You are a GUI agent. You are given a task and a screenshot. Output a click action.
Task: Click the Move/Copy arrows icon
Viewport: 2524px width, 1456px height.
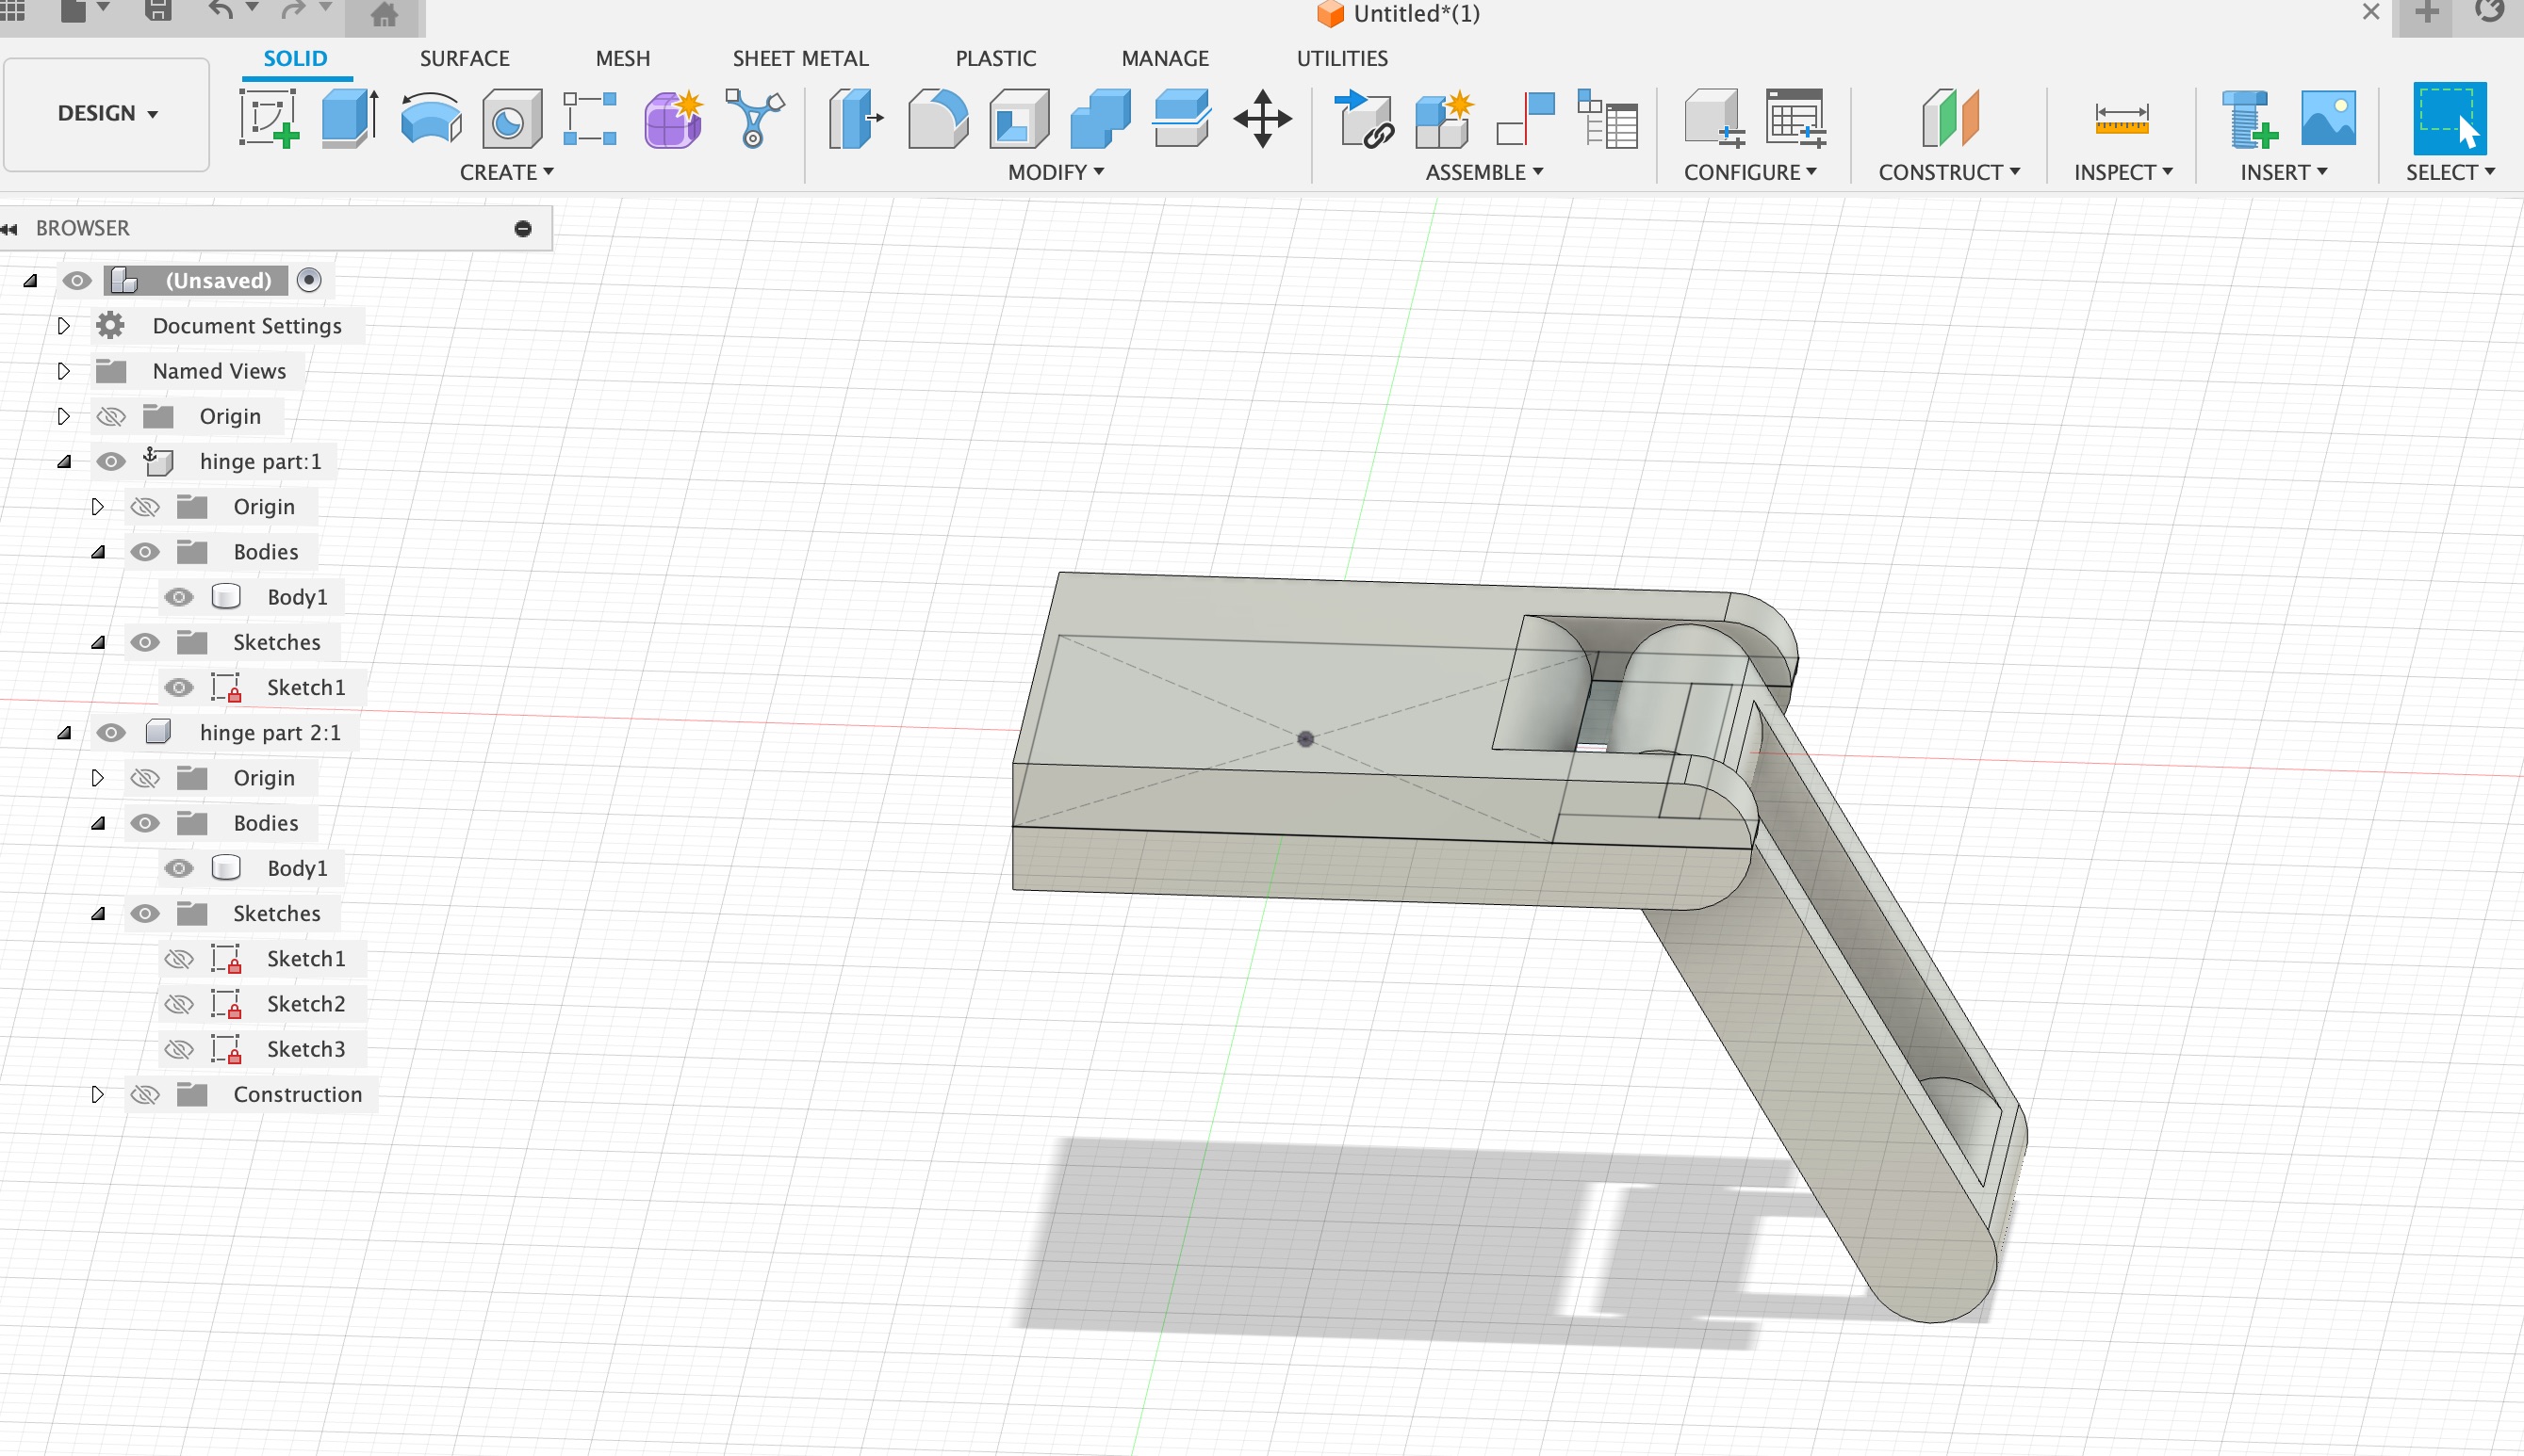(x=1262, y=119)
